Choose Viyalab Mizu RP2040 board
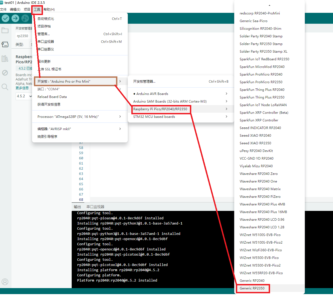This screenshot has width=333, height=296. [270, 166]
